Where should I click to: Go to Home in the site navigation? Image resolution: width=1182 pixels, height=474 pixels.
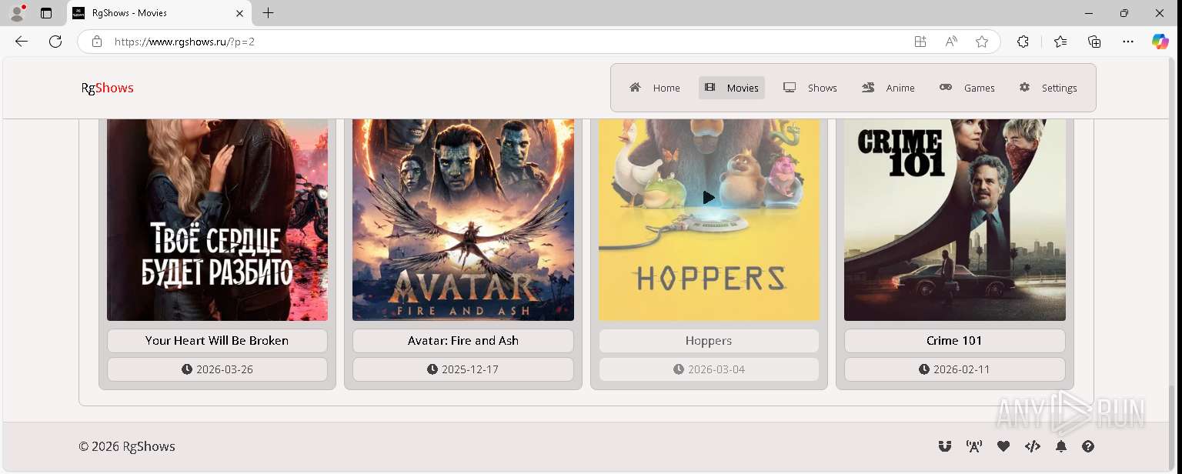pyautogui.click(x=655, y=88)
